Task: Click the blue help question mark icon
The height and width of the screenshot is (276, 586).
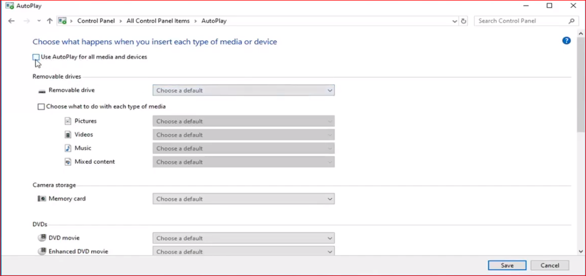Action: [x=566, y=41]
